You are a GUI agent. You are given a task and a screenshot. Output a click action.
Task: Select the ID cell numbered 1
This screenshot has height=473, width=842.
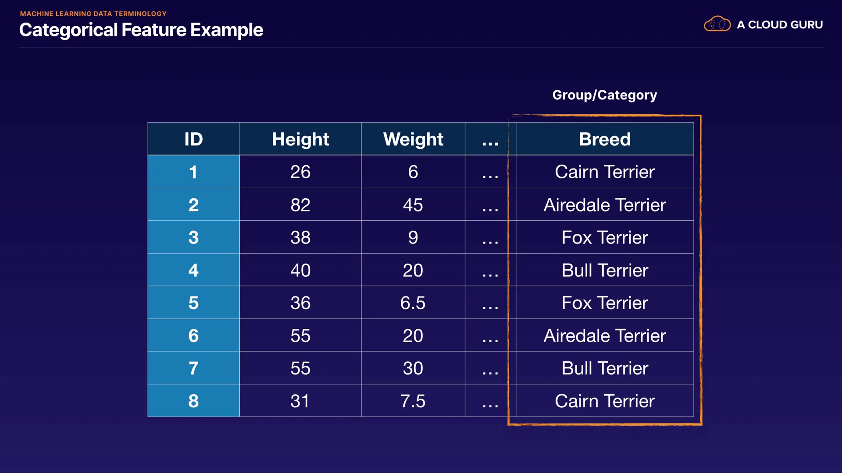pyautogui.click(x=193, y=172)
